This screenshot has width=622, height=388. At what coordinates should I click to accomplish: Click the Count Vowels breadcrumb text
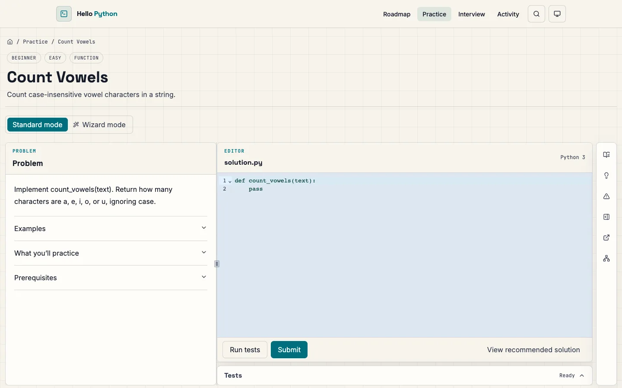tap(76, 42)
